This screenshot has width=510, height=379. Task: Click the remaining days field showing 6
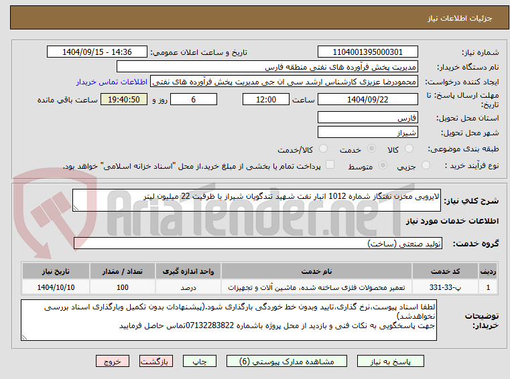(194, 99)
